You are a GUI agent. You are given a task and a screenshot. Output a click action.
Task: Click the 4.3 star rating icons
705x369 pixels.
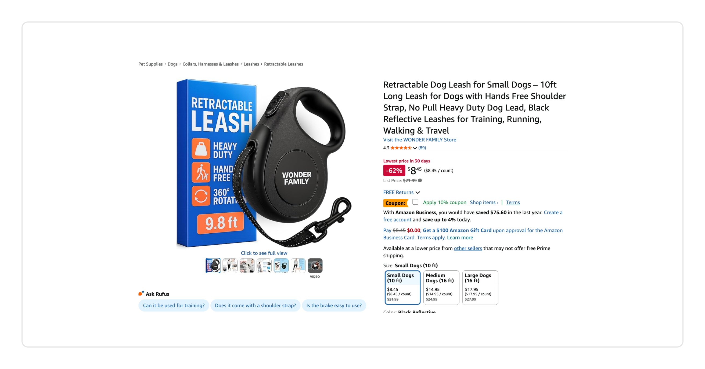click(401, 148)
